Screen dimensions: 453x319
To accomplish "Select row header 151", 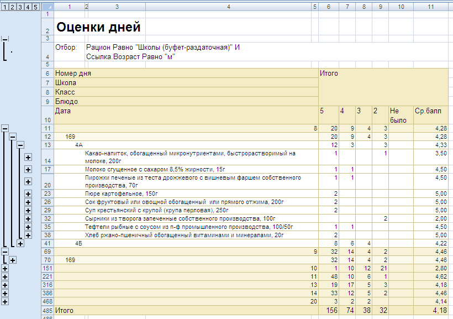I will coord(48,268).
